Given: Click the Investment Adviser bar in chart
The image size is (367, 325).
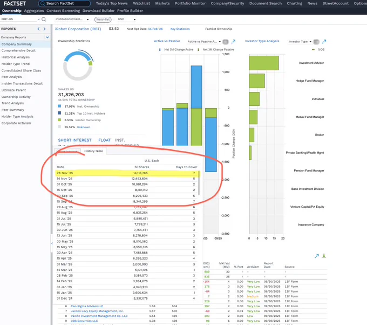Looking at the screenshot, I should [264, 63].
